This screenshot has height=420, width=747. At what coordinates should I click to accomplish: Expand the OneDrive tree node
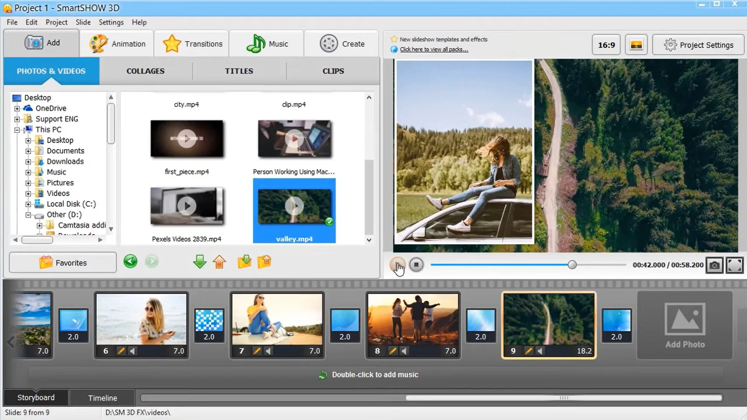coord(17,108)
